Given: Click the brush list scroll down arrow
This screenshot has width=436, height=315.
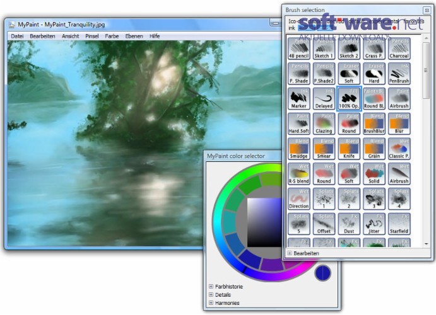Looking at the screenshot, I should [x=427, y=244].
